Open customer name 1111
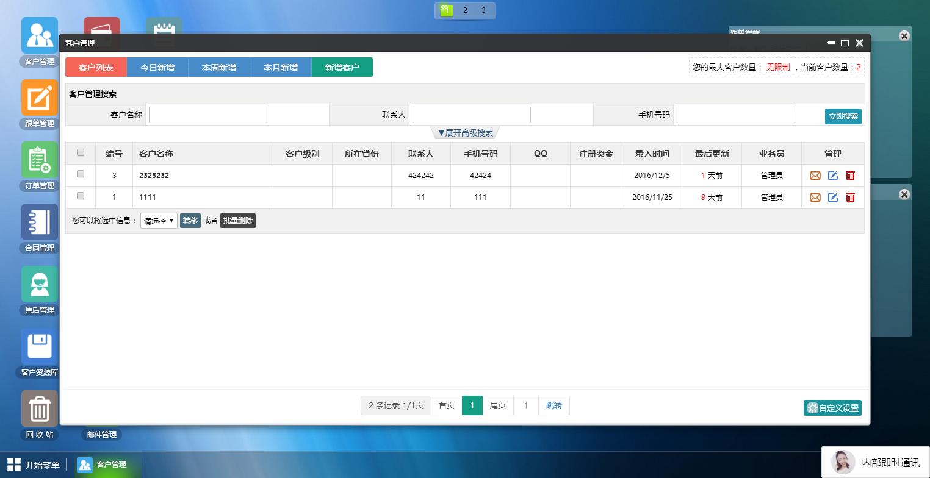Screen dimensions: 930x478 (x=147, y=198)
